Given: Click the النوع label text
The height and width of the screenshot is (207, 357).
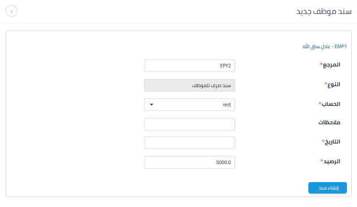Looking at the screenshot, I should pyautogui.click(x=334, y=84).
